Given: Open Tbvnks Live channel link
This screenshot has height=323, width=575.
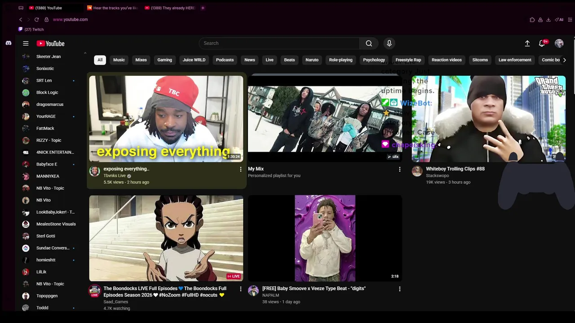Looking at the screenshot, I should coord(115,176).
